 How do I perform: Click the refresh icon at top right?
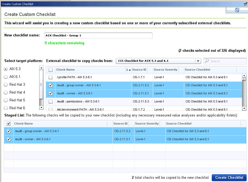(237, 10)
